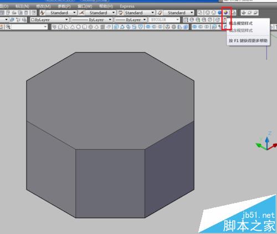
Task: Click the table style icon
Action: 121,13
